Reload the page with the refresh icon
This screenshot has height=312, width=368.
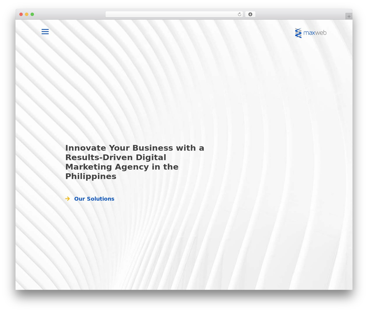tap(239, 14)
